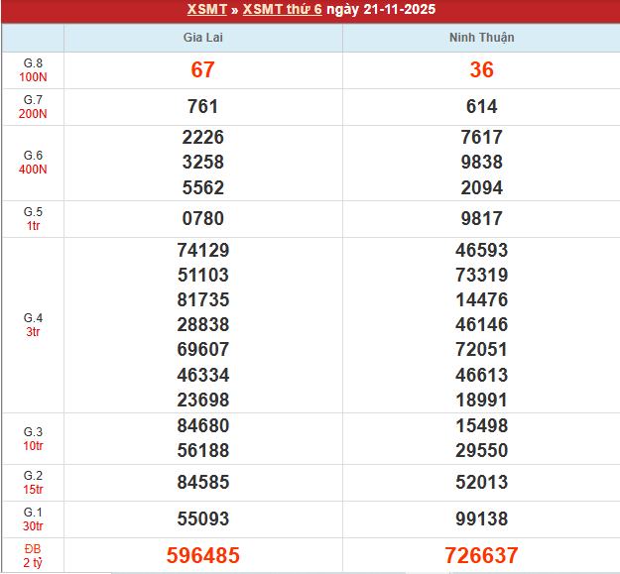
Task: Select the Gia Lai column header
Action: (x=202, y=38)
